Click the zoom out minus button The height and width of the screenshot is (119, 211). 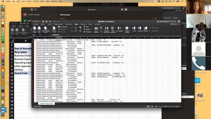(x=159, y=106)
